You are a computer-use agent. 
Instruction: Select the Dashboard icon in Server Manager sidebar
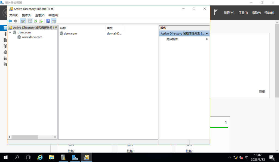(5, 28)
